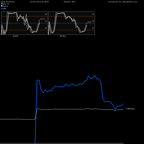Click the 20 level label in FAST chart
This screenshot has height=144, width=144.
(x=46, y=28)
